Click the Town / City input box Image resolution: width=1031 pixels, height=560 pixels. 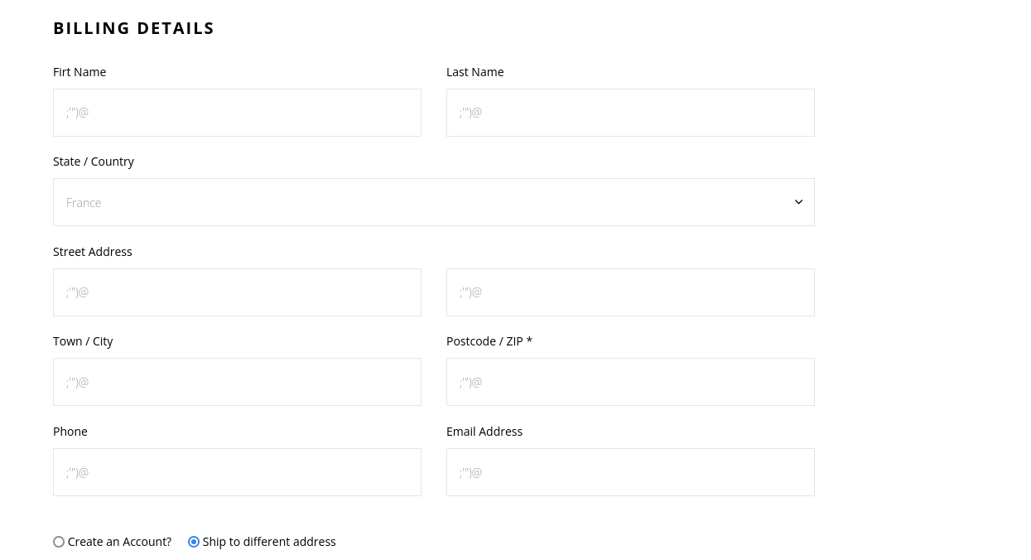click(237, 382)
